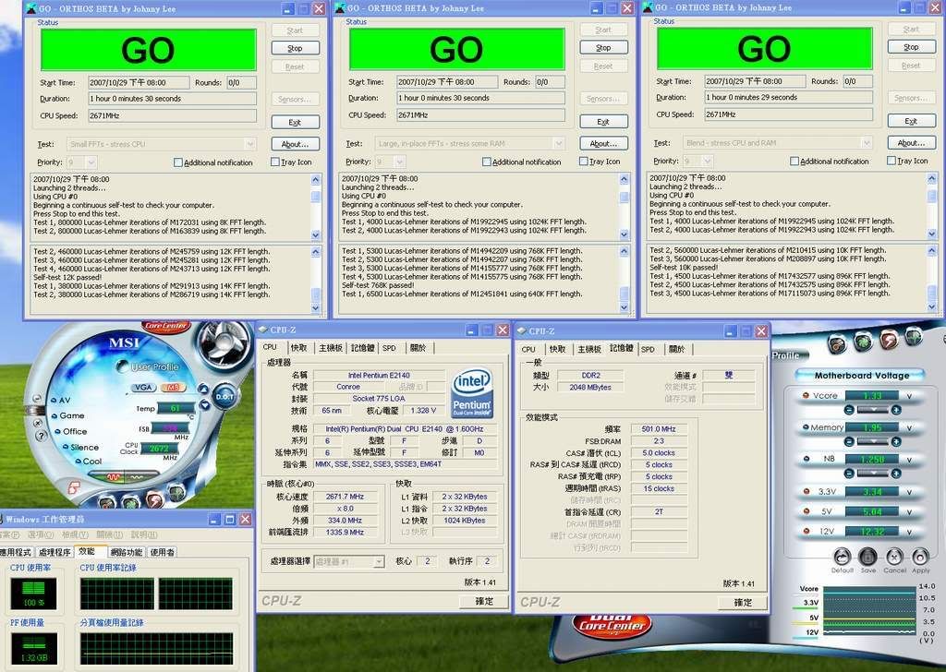946x672 pixels.
Task: Open Core Center help question mark icon
Action: [42, 435]
